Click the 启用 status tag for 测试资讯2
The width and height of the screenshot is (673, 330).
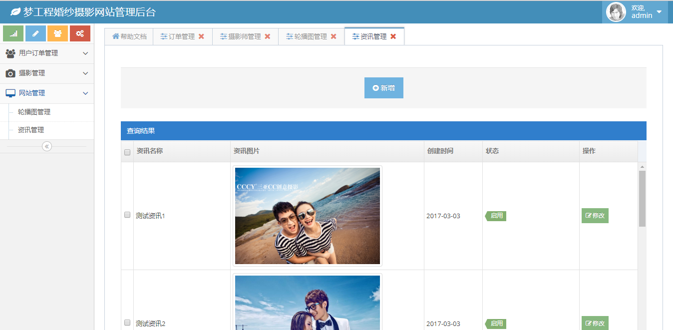(496, 324)
